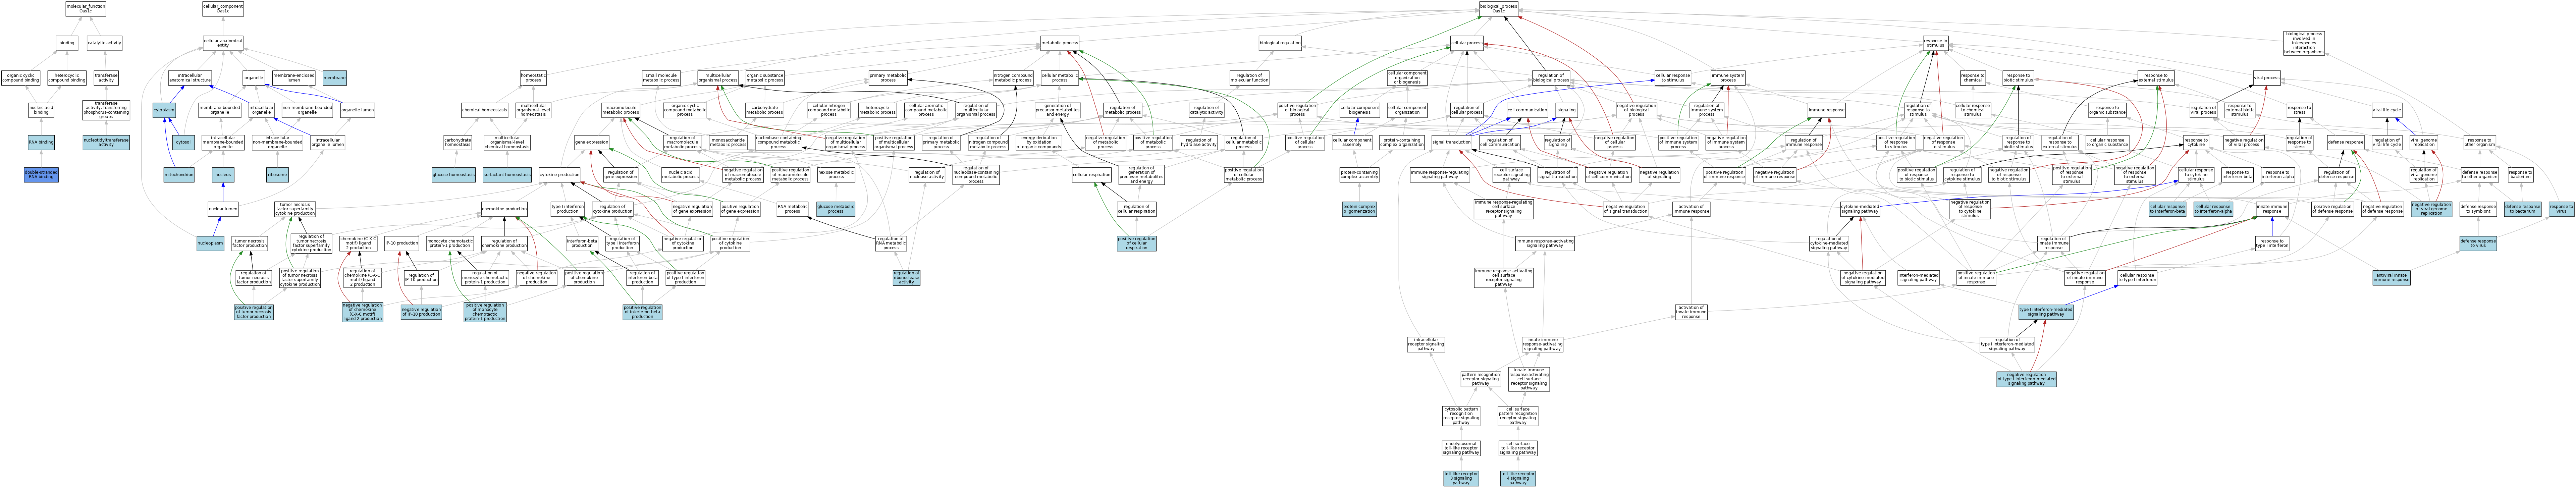Select the double-stranded RNA binding node

point(41,175)
